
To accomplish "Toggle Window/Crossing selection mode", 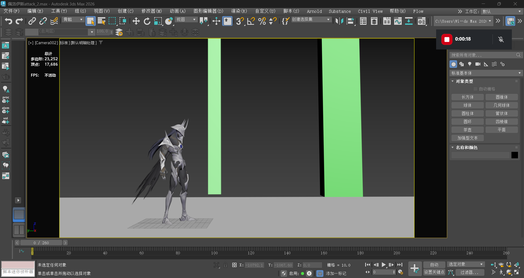I will tap(123, 21).
